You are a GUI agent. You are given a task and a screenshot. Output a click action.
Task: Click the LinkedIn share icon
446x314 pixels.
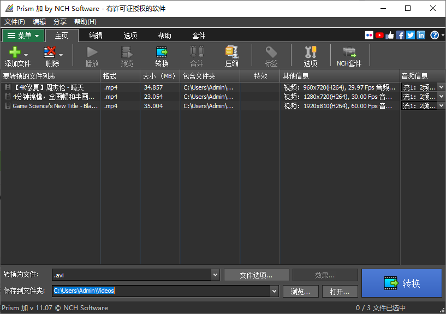421,35
